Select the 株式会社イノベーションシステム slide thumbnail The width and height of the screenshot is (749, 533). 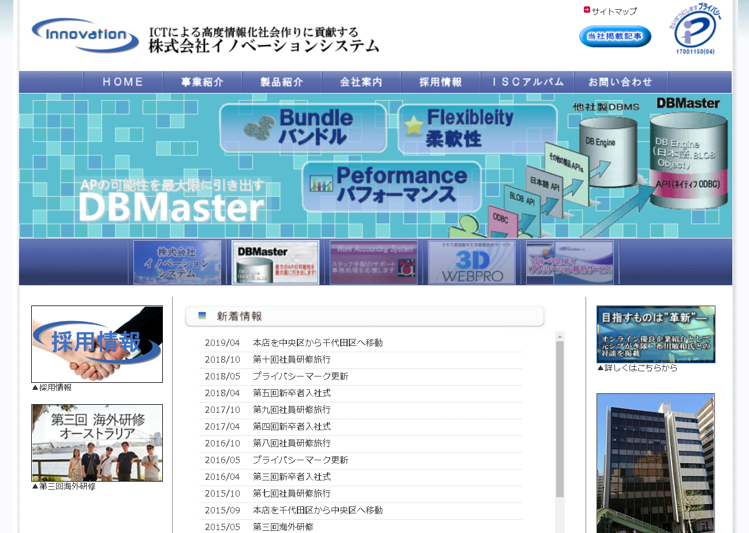tap(177, 262)
